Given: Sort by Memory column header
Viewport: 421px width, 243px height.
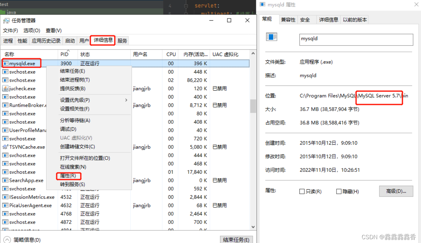Looking at the screenshot, I should click(194, 54).
